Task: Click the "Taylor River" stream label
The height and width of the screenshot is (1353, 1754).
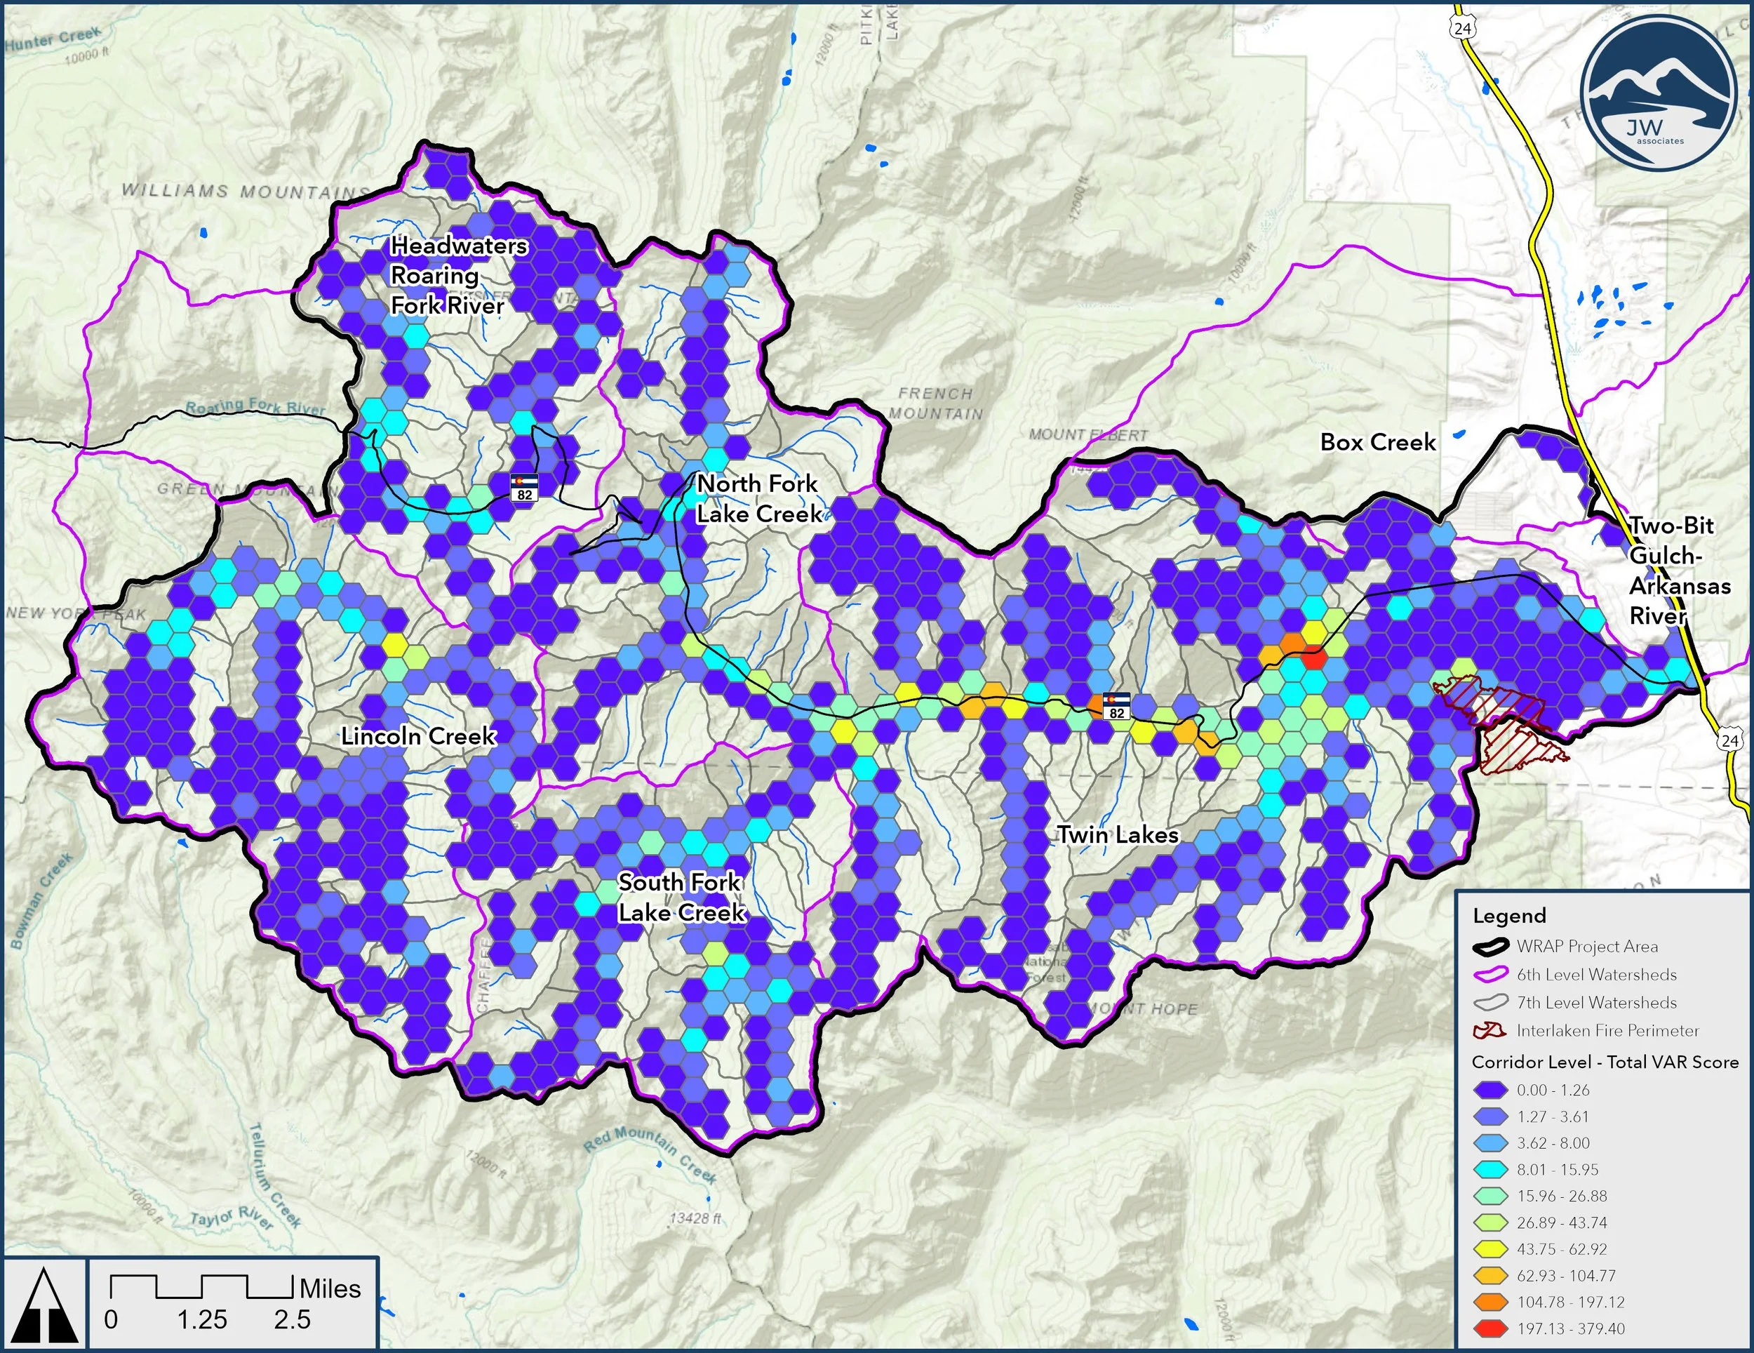Action: coord(232,1219)
